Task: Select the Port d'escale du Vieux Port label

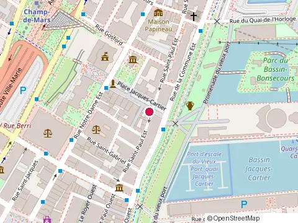Action: (x=204, y=168)
